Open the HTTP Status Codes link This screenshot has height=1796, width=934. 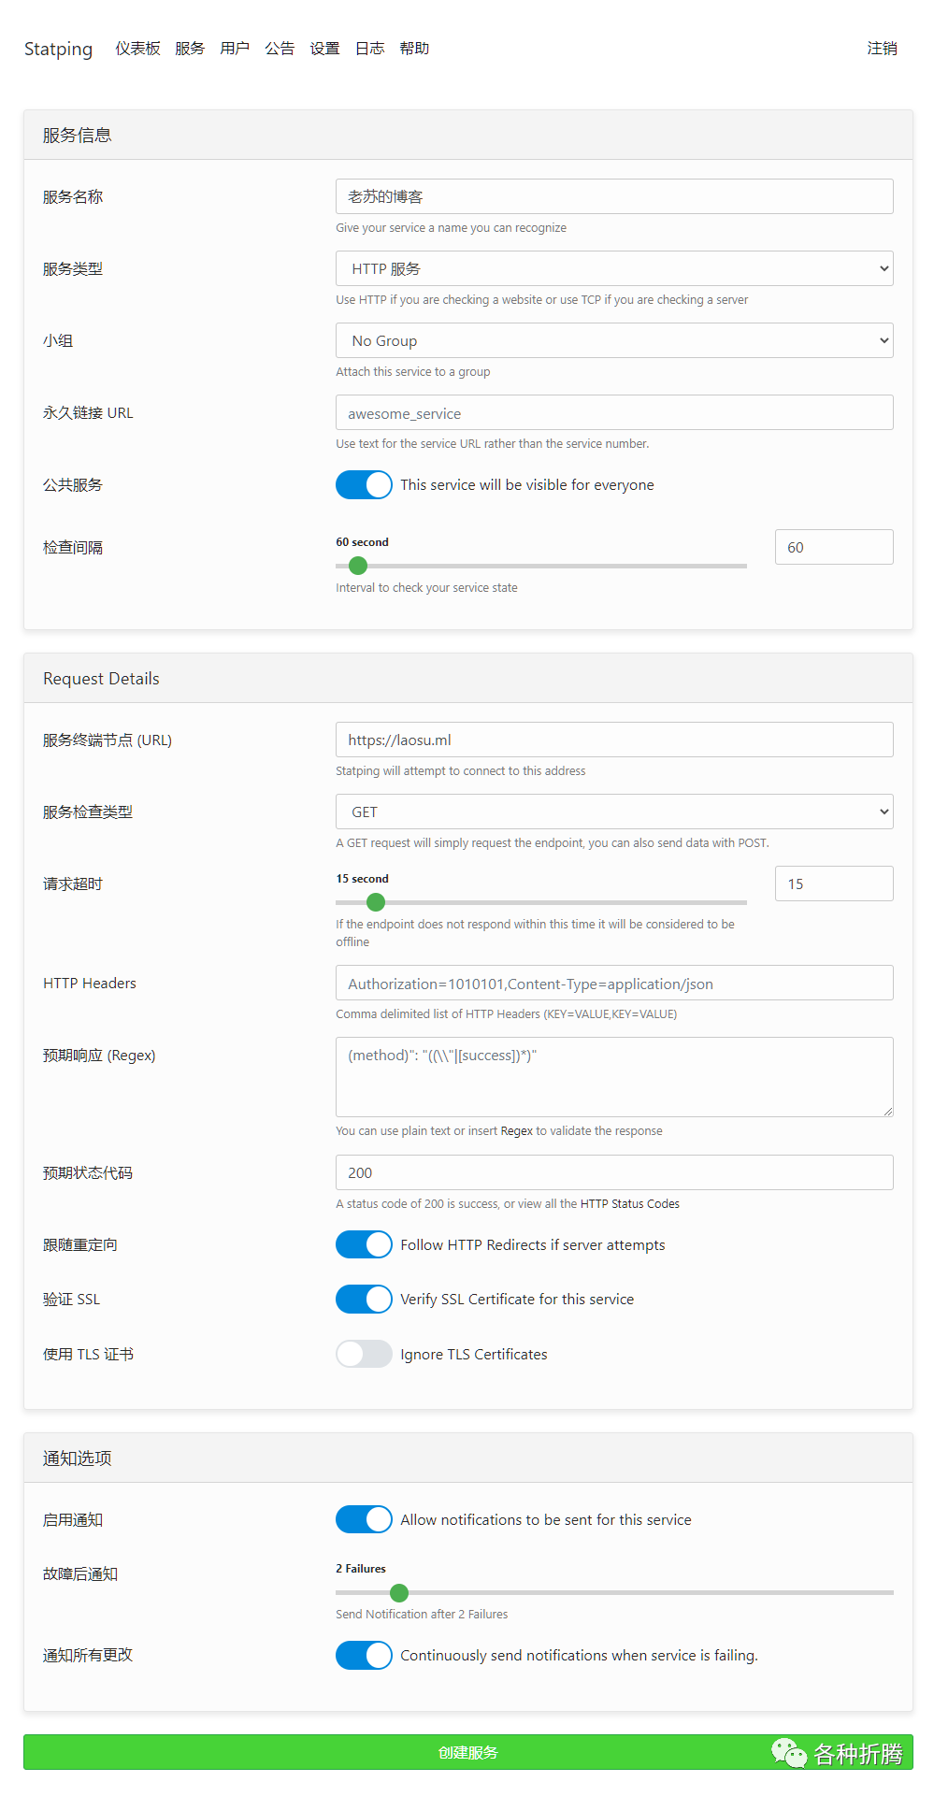pyautogui.click(x=630, y=1203)
